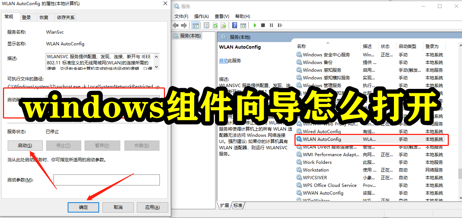Image resolution: width=462 pixels, height=218 pixels.
Task: Switch to 扩展 tab at Services bottom
Action: coord(225,206)
